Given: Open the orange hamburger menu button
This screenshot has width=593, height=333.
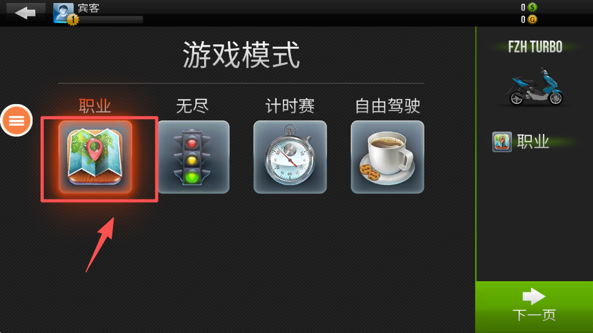Looking at the screenshot, I should (x=16, y=120).
